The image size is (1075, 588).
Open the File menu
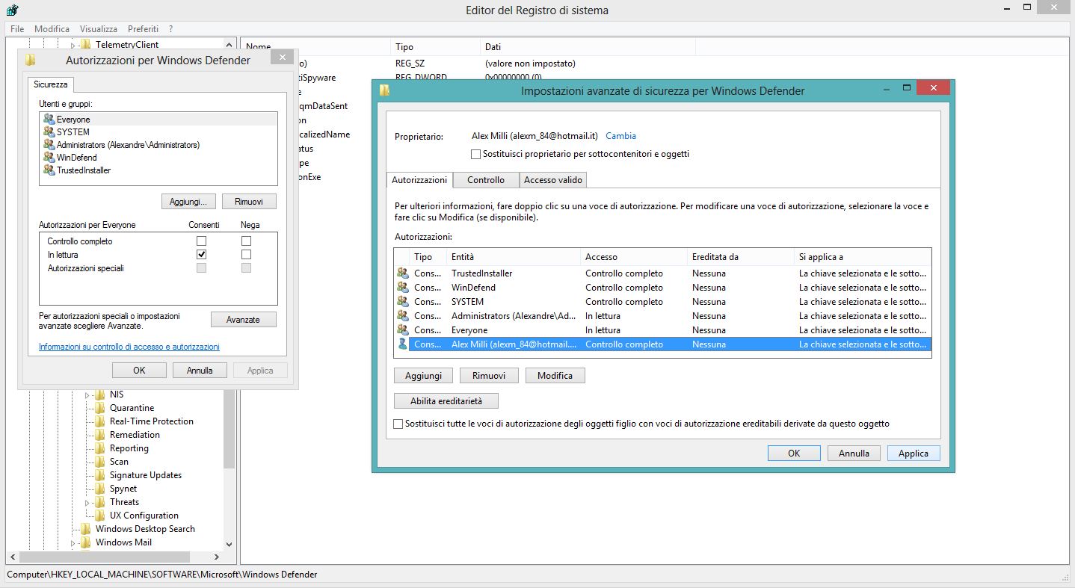pyautogui.click(x=17, y=28)
